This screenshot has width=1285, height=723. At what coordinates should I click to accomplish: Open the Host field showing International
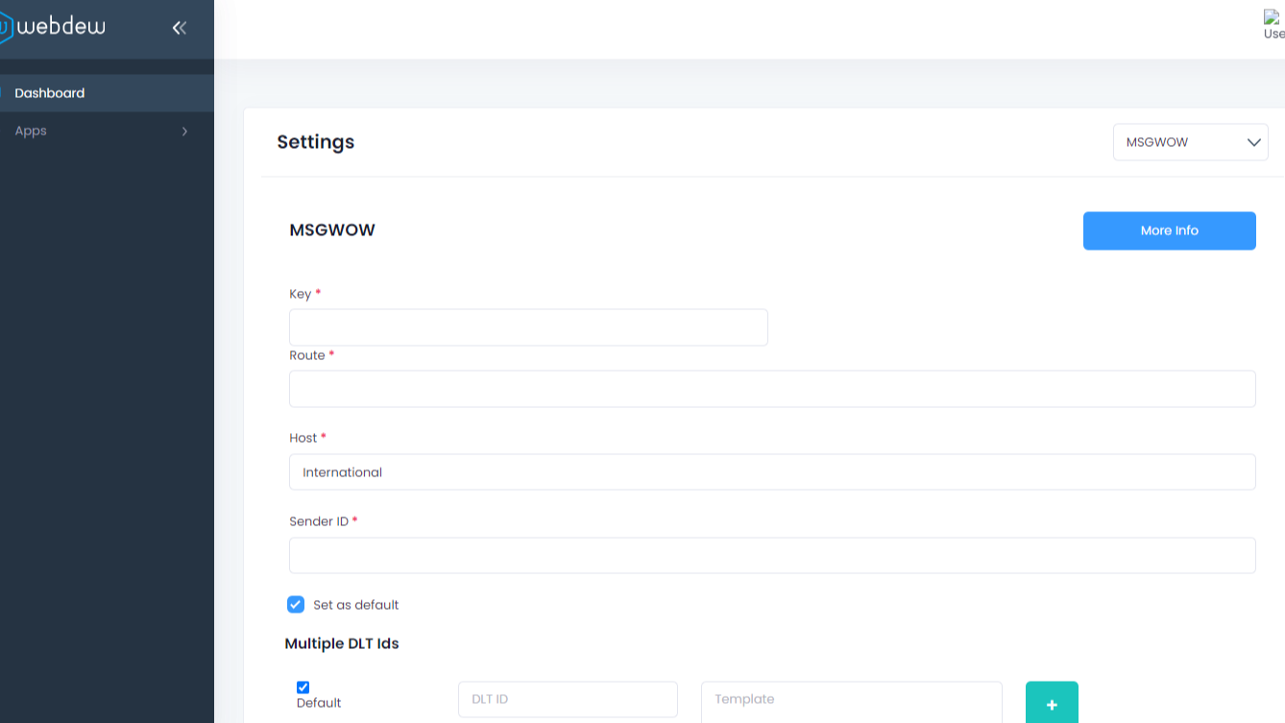point(771,472)
